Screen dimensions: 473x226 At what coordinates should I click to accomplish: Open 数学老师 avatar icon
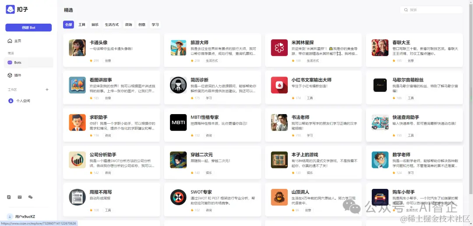380,160
